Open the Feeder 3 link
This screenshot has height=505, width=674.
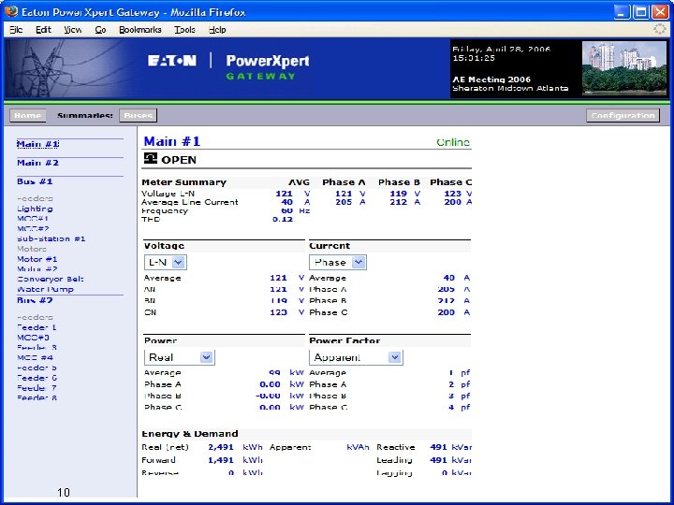(37, 347)
